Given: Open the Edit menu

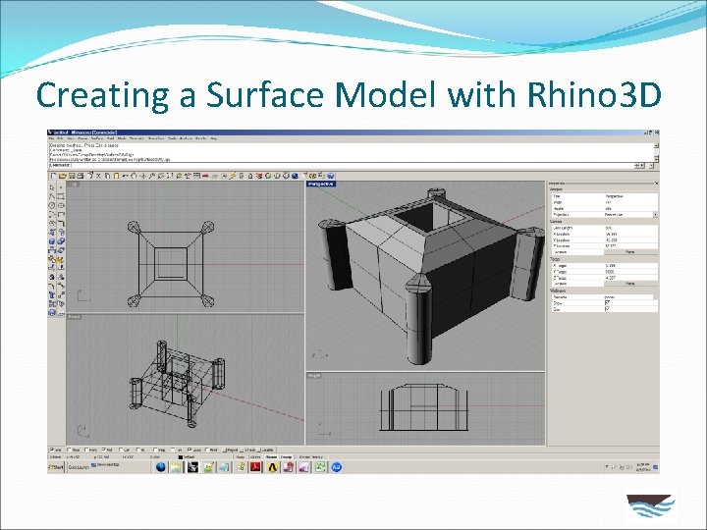Looking at the screenshot, I should point(59,138).
